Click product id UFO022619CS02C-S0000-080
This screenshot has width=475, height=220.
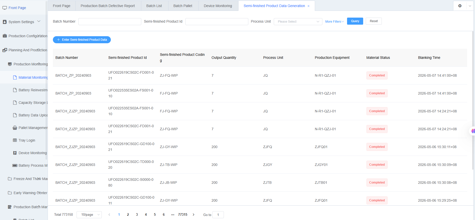click(131, 183)
